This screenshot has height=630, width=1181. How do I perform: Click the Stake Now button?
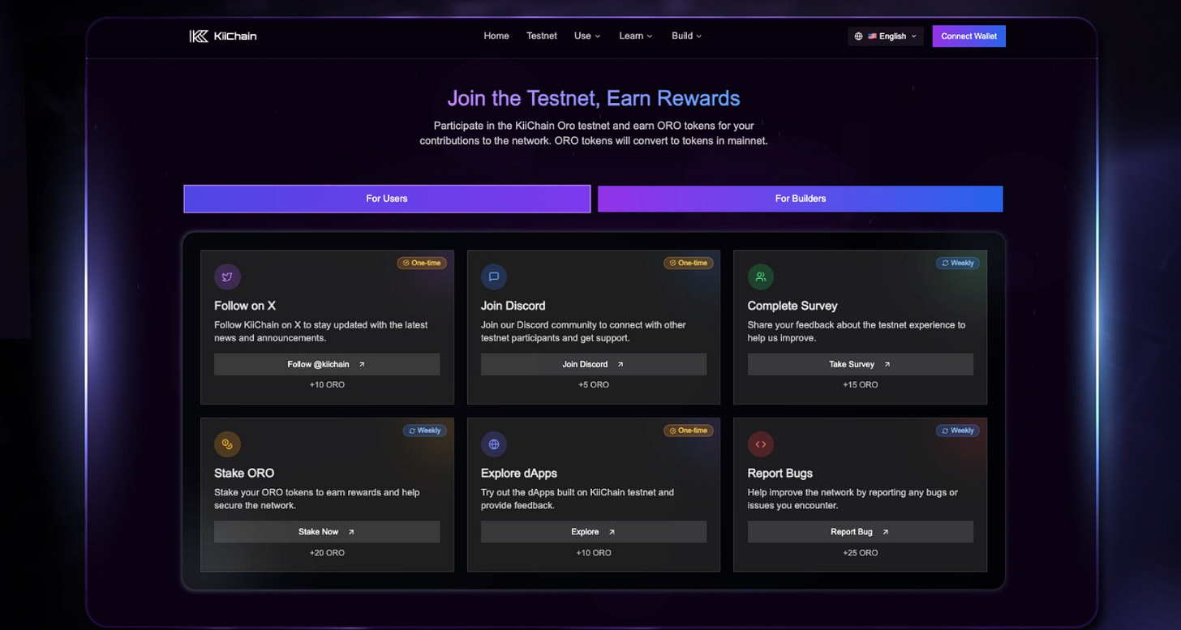tap(327, 533)
